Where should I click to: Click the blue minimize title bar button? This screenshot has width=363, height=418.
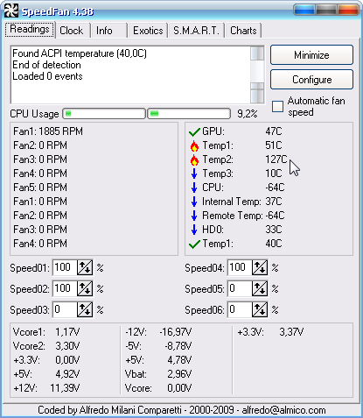tap(304, 10)
